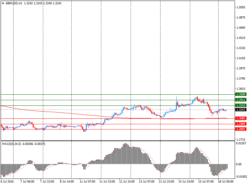247x185 pixels.
Task: Select the 13 Jul 07:00 time axis label
Action: pos(147,182)
